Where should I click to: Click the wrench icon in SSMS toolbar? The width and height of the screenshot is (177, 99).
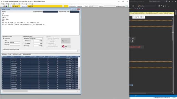click(x=161, y=6)
